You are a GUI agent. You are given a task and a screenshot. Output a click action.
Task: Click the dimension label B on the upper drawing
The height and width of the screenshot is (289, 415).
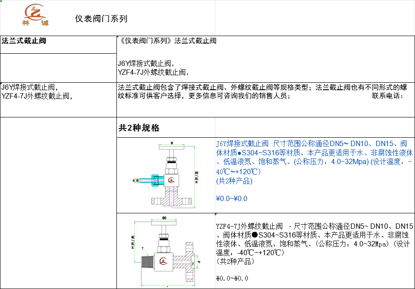pyautogui.click(x=172, y=143)
